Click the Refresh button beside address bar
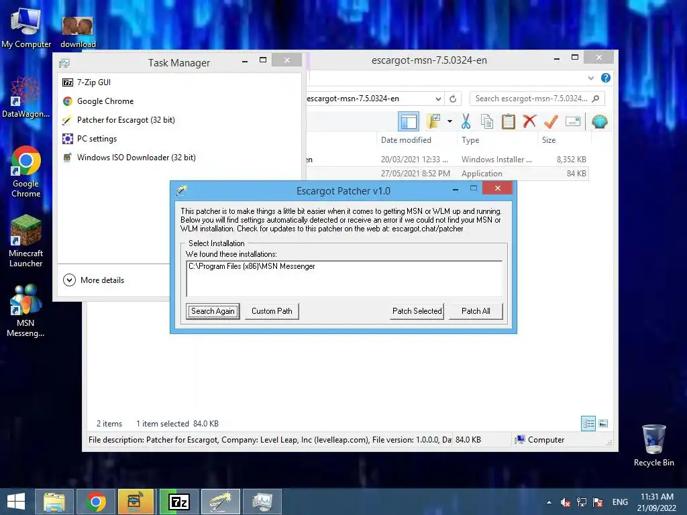 point(453,99)
